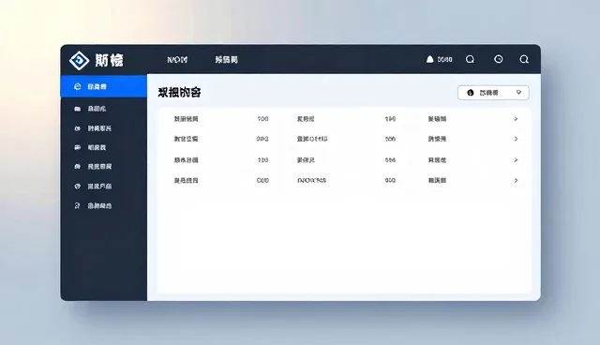This screenshot has height=345, width=600.
Task: Click the clock icon in the header
Action: pos(498,59)
